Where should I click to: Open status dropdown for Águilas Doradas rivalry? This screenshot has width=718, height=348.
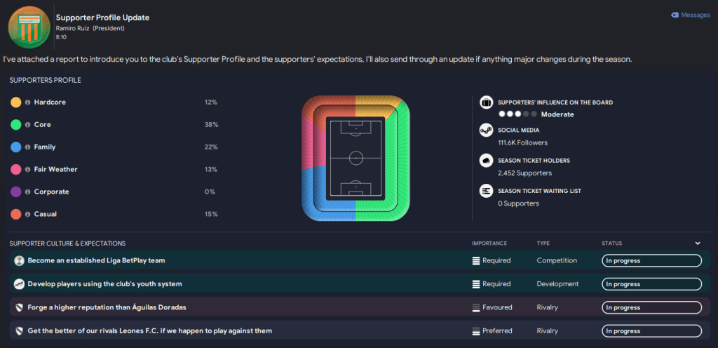[651, 307]
